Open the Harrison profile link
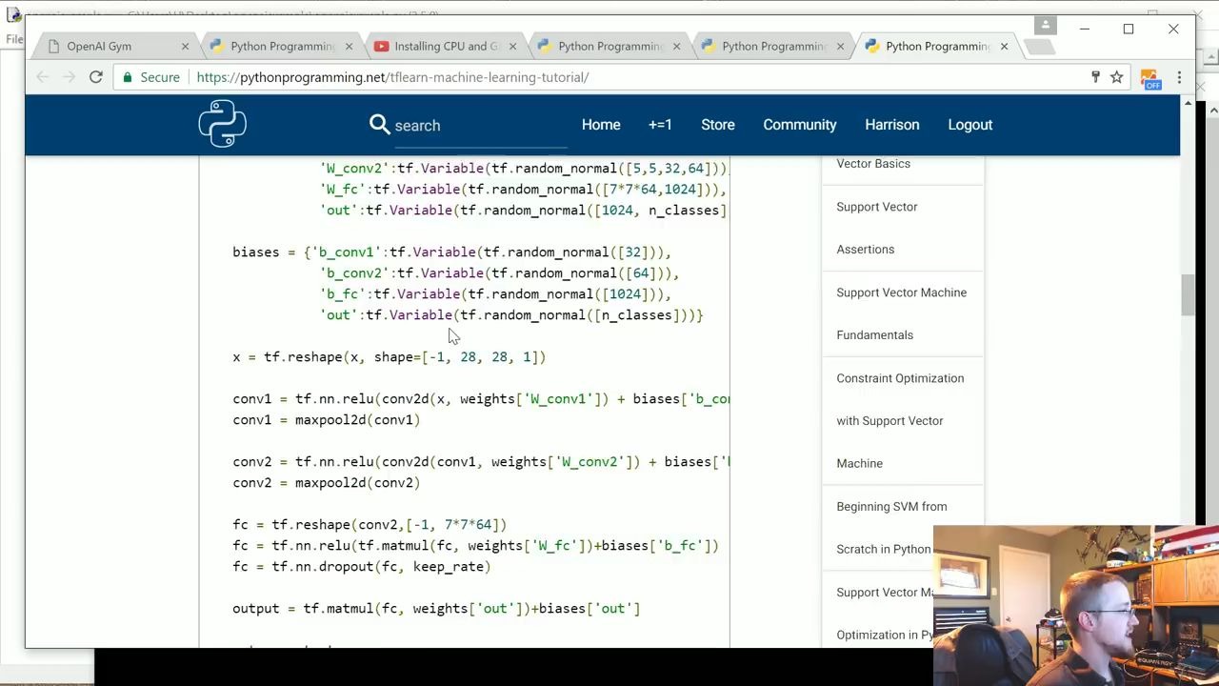 [x=892, y=125]
